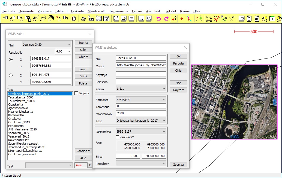Click the open file icon (arrow and page)
The height and width of the screenshot is (178, 282).
pyautogui.click(x=5, y=18)
